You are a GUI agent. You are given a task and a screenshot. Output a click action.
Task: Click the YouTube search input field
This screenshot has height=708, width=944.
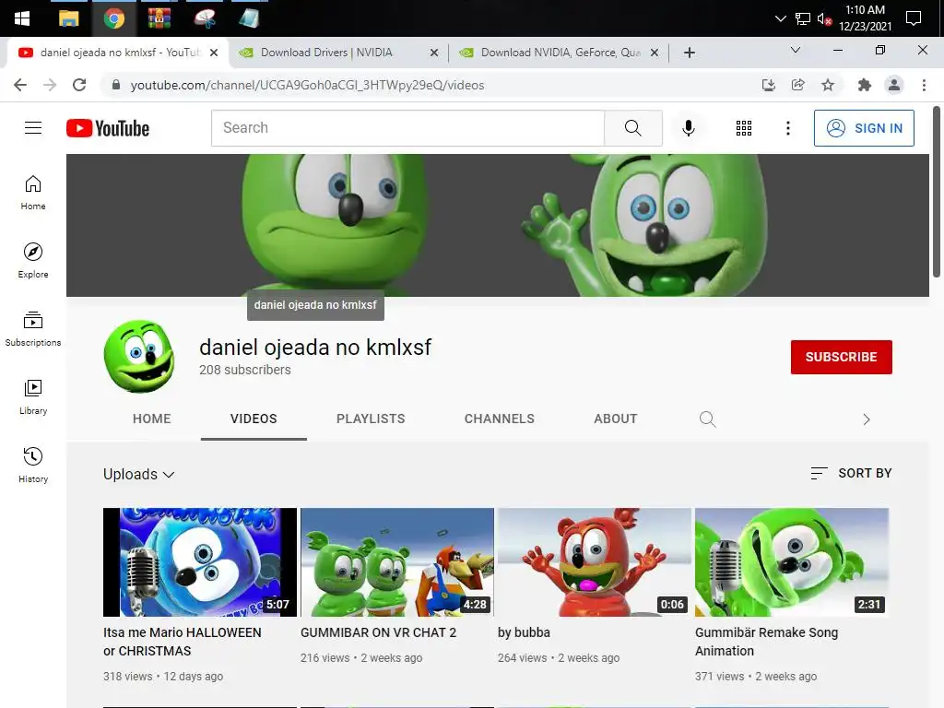(407, 127)
